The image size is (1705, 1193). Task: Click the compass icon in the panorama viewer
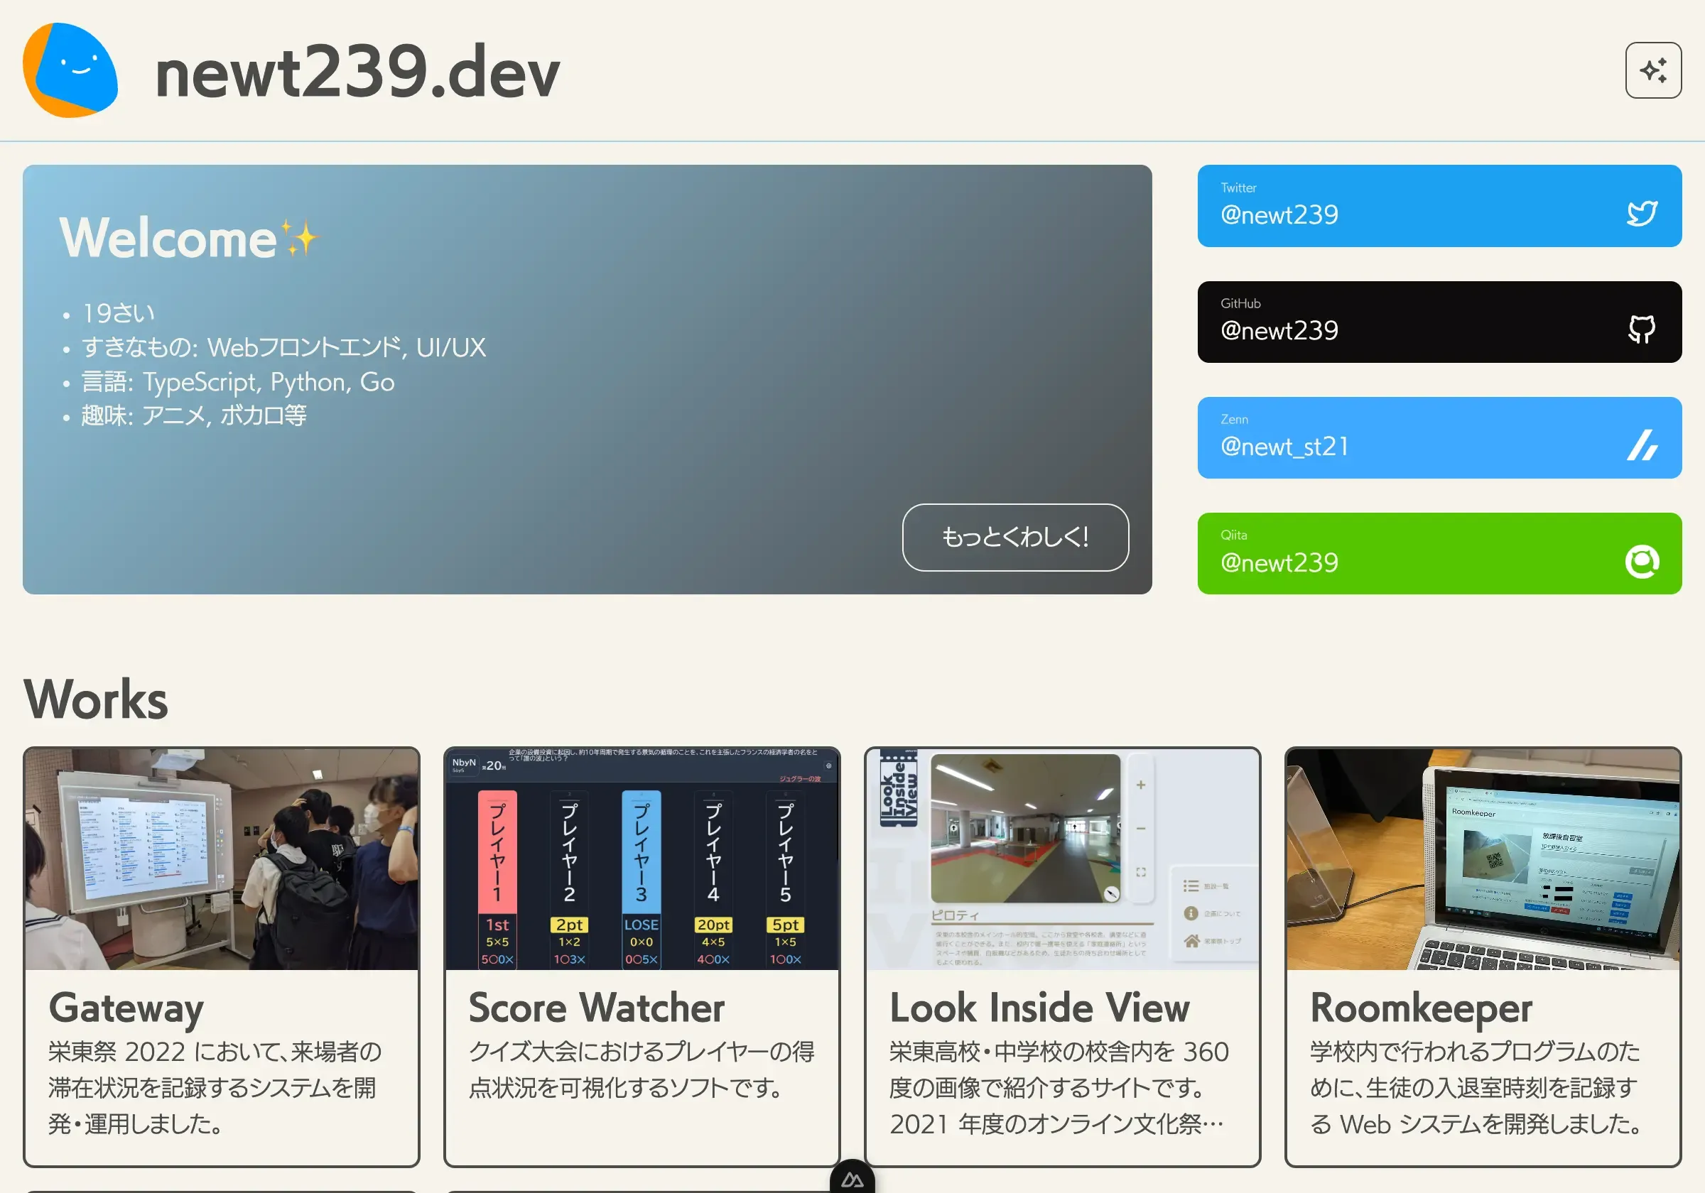pyautogui.click(x=1111, y=894)
